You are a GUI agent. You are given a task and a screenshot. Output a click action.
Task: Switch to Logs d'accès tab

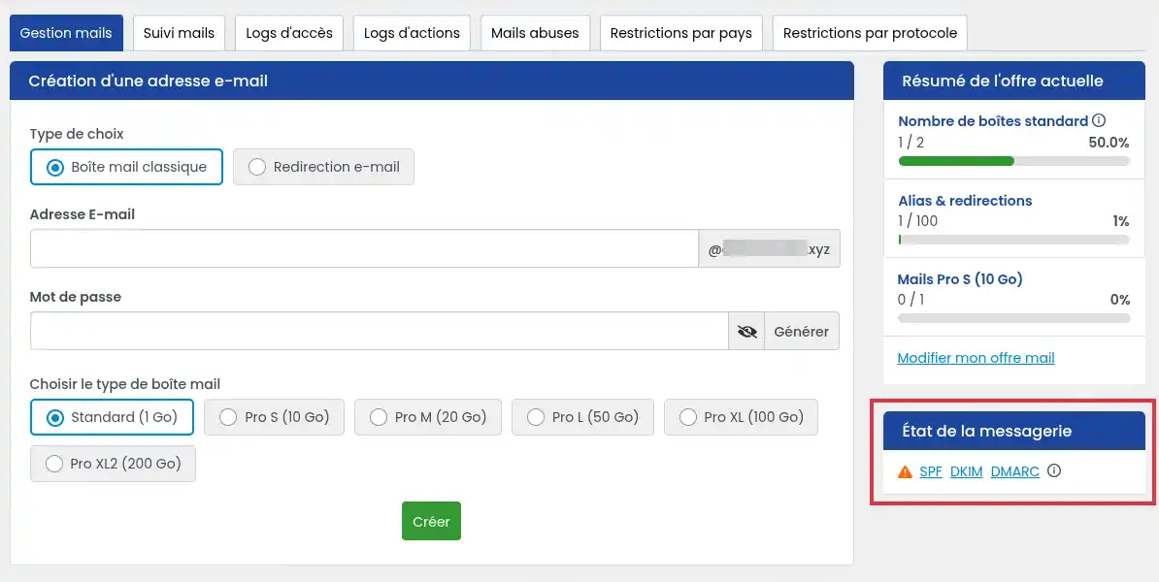[x=289, y=33]
